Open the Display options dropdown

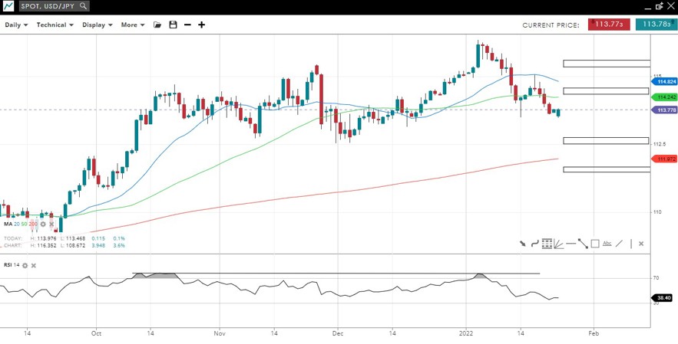[x=98, y=25]
